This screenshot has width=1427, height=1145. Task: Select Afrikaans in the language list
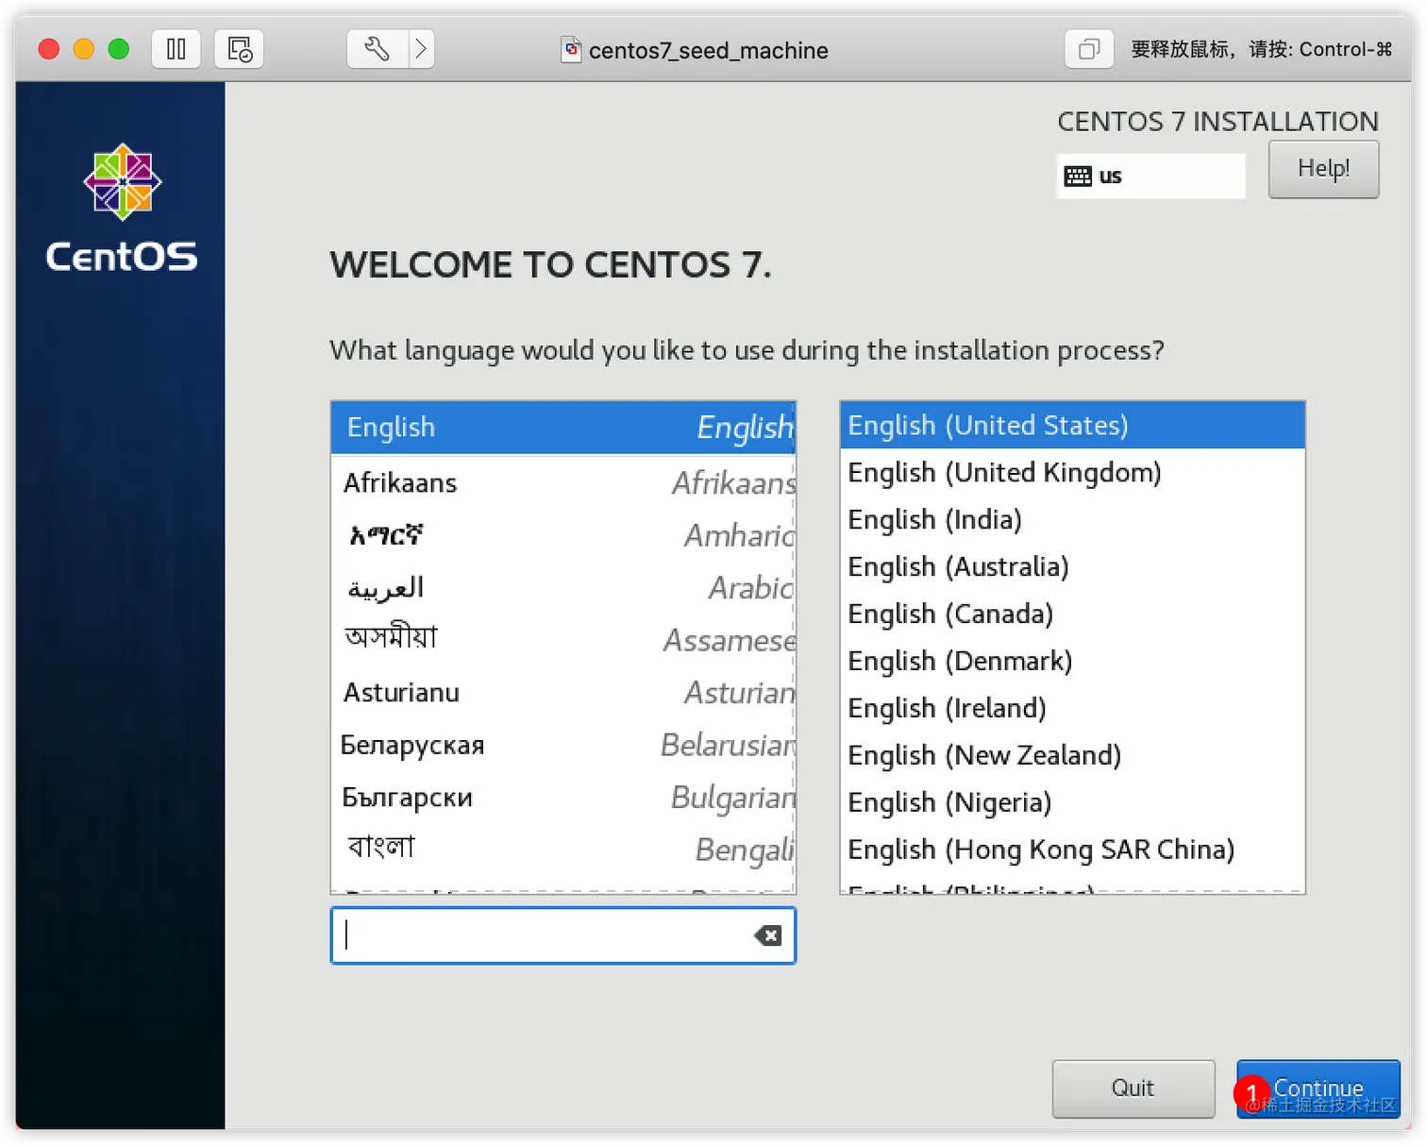tap(563, 482)
